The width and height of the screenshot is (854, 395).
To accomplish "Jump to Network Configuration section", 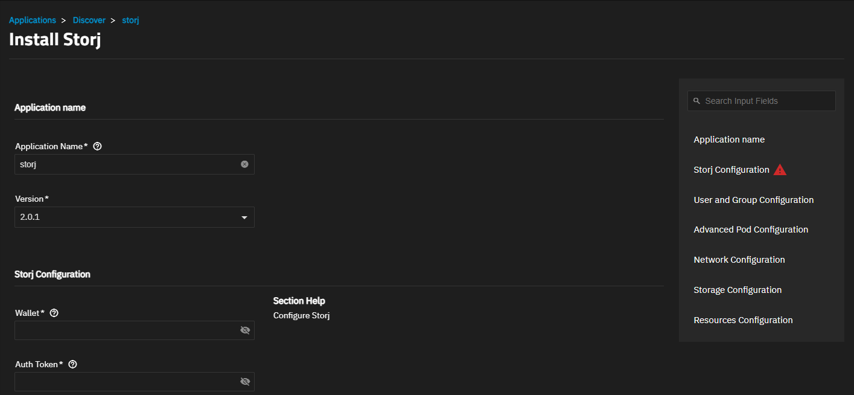I will tap(739, 260).
